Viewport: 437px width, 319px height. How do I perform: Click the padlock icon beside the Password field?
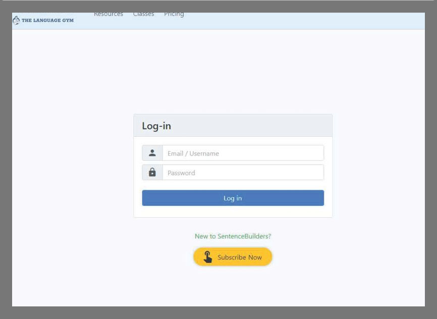152,172
